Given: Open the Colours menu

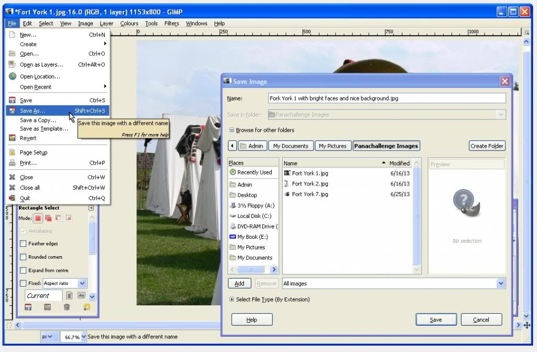Looking at the screenshot, I should click(129, 23).
